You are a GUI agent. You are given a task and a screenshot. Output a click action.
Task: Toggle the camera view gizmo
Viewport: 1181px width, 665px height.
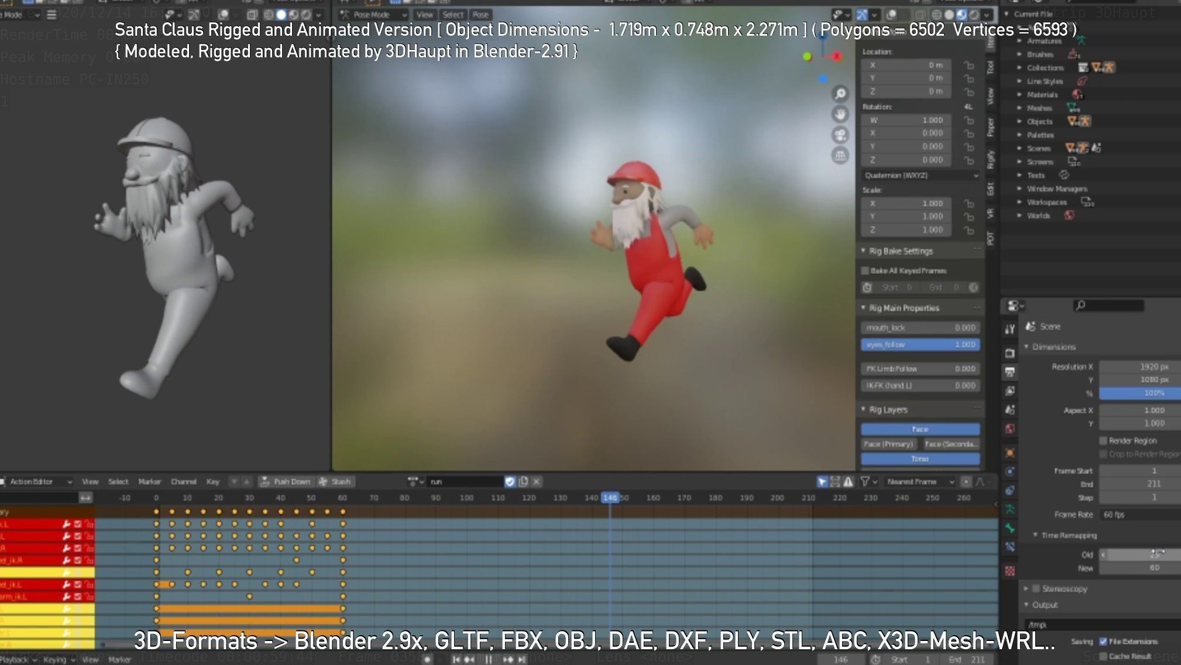pos(840,135)
